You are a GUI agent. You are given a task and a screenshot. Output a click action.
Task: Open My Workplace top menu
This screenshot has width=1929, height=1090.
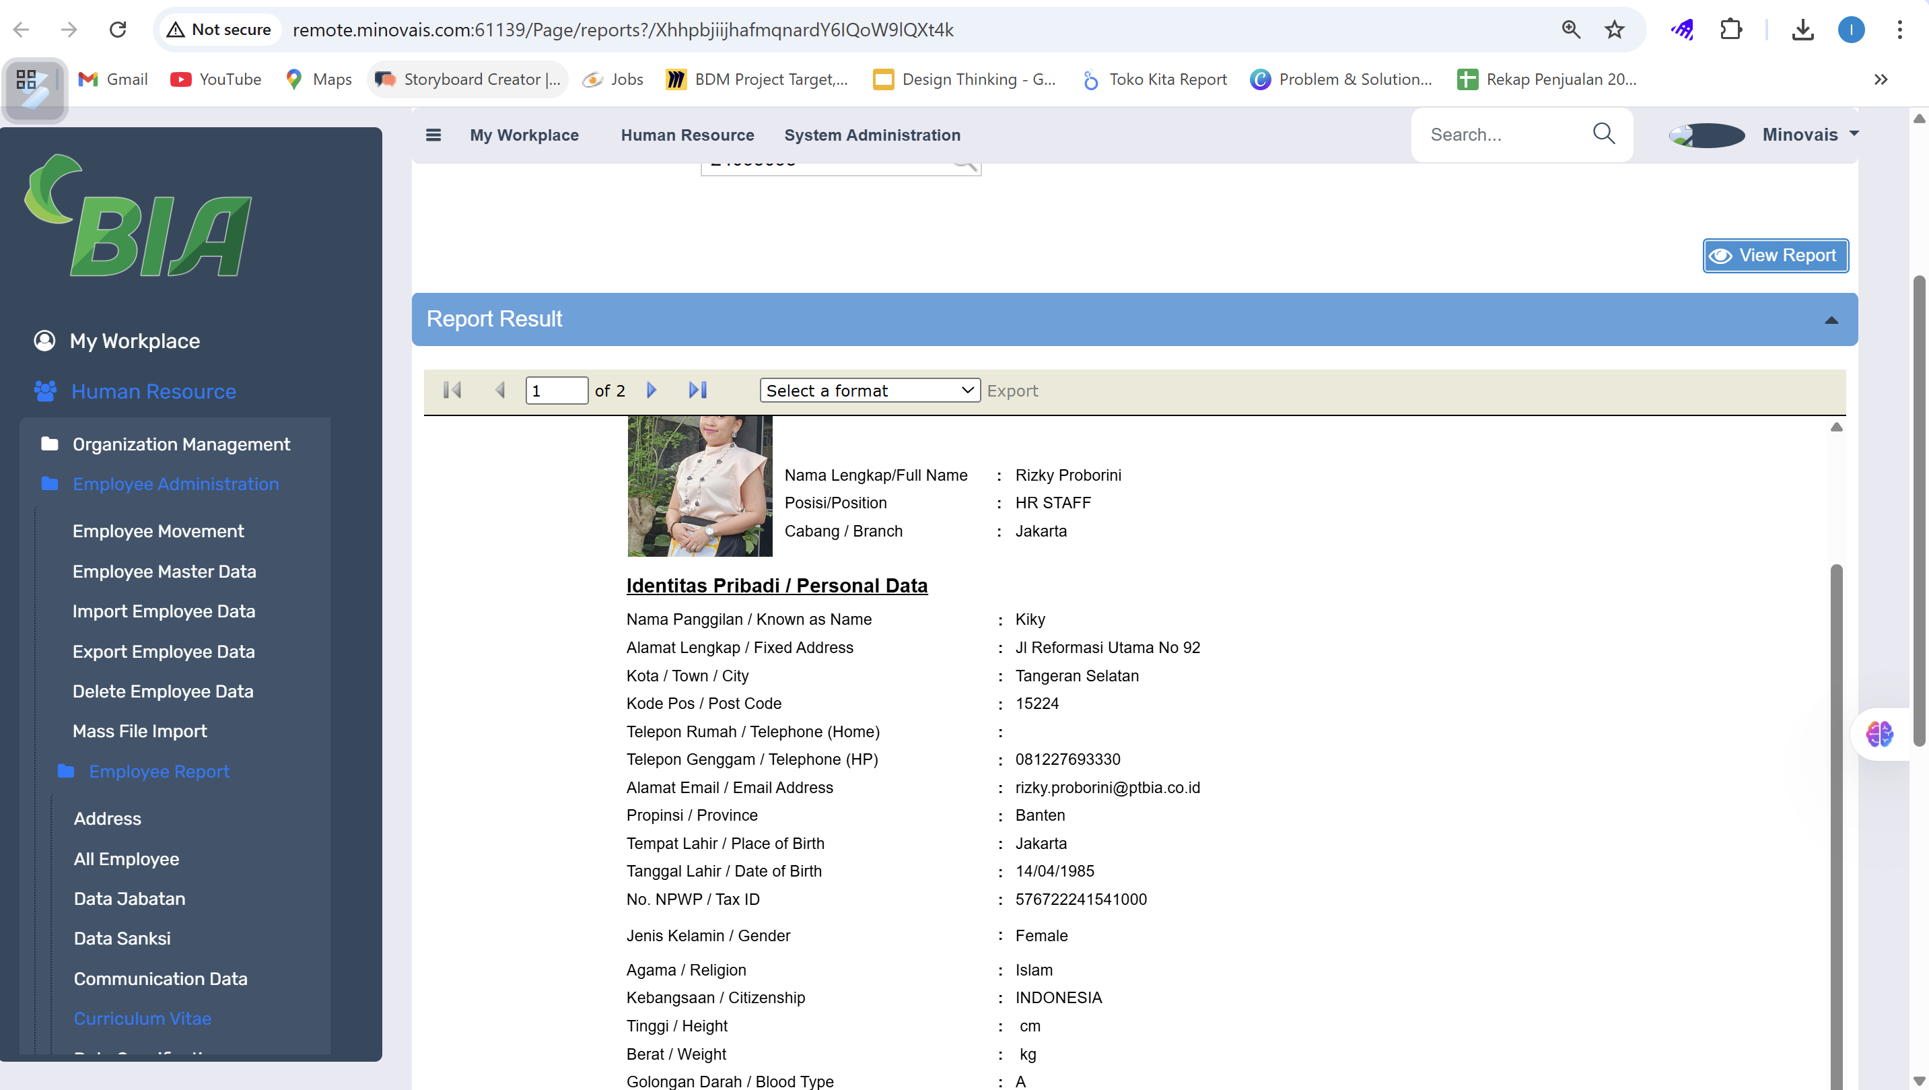[524, 135]
